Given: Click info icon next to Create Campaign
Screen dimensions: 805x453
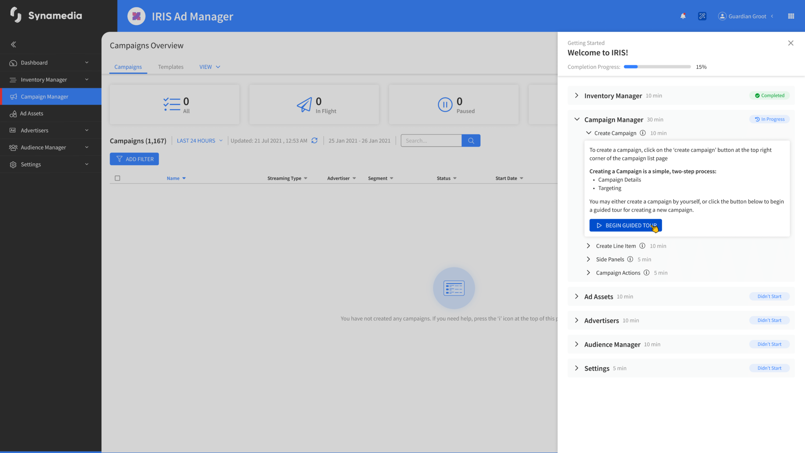Looking at the screenshot, I should [643, 133].
